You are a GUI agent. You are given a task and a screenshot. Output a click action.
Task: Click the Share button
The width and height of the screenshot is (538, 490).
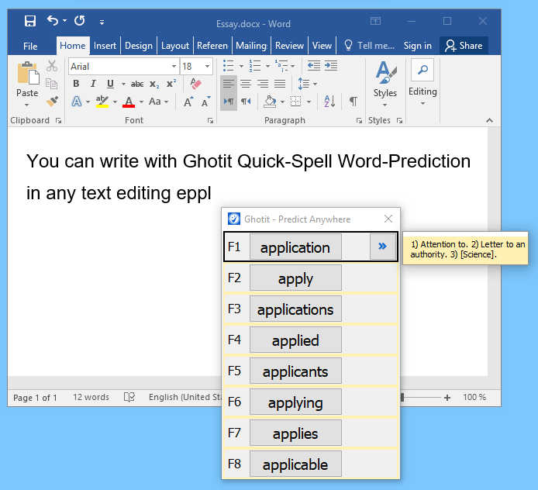[464, 45]
